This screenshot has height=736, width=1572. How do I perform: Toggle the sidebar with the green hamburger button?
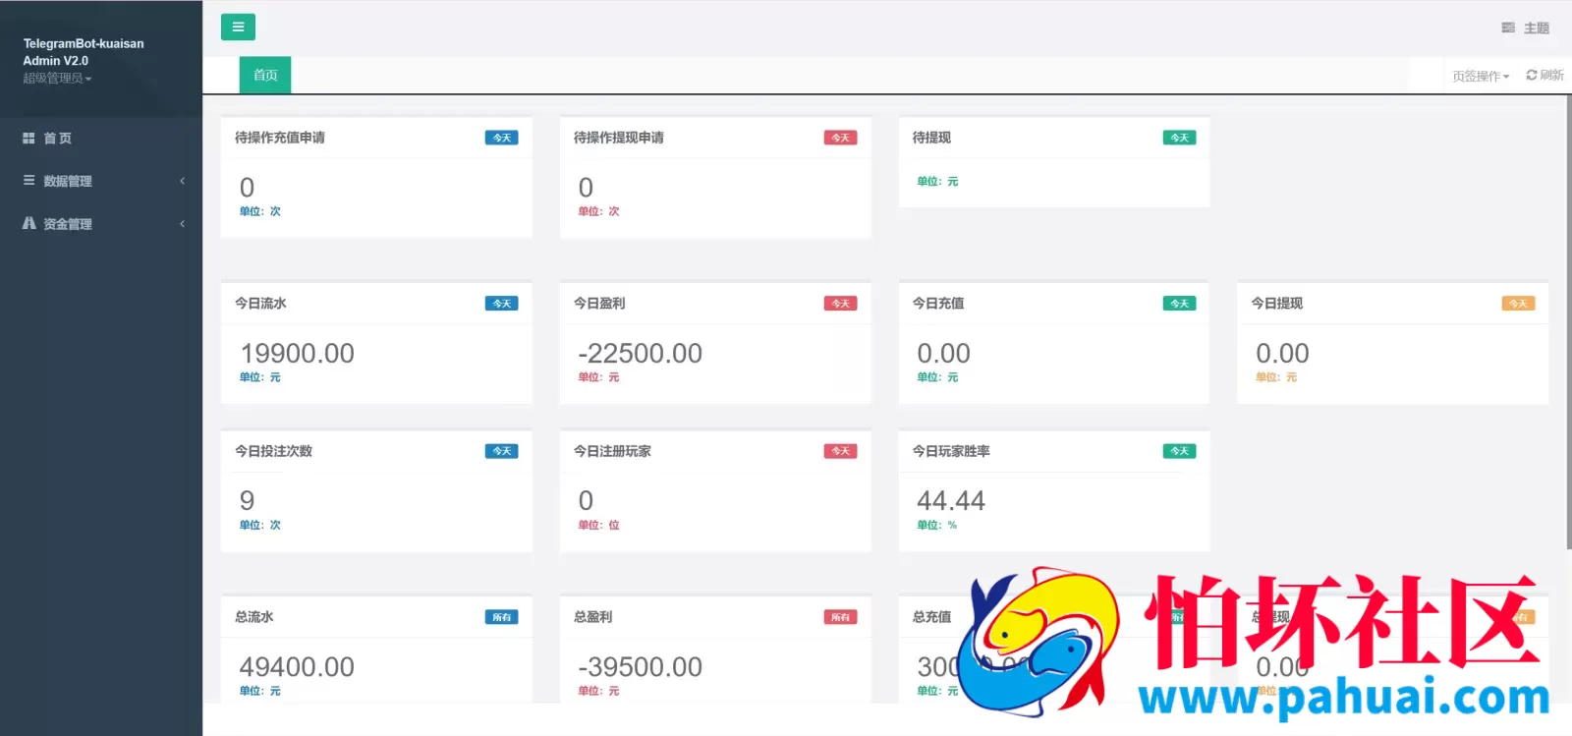point(238,28)
